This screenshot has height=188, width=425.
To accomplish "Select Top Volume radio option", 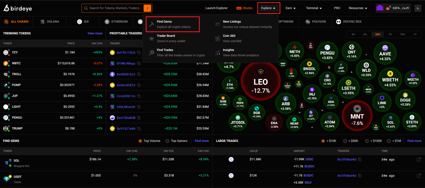I will [x=149, y=141].
